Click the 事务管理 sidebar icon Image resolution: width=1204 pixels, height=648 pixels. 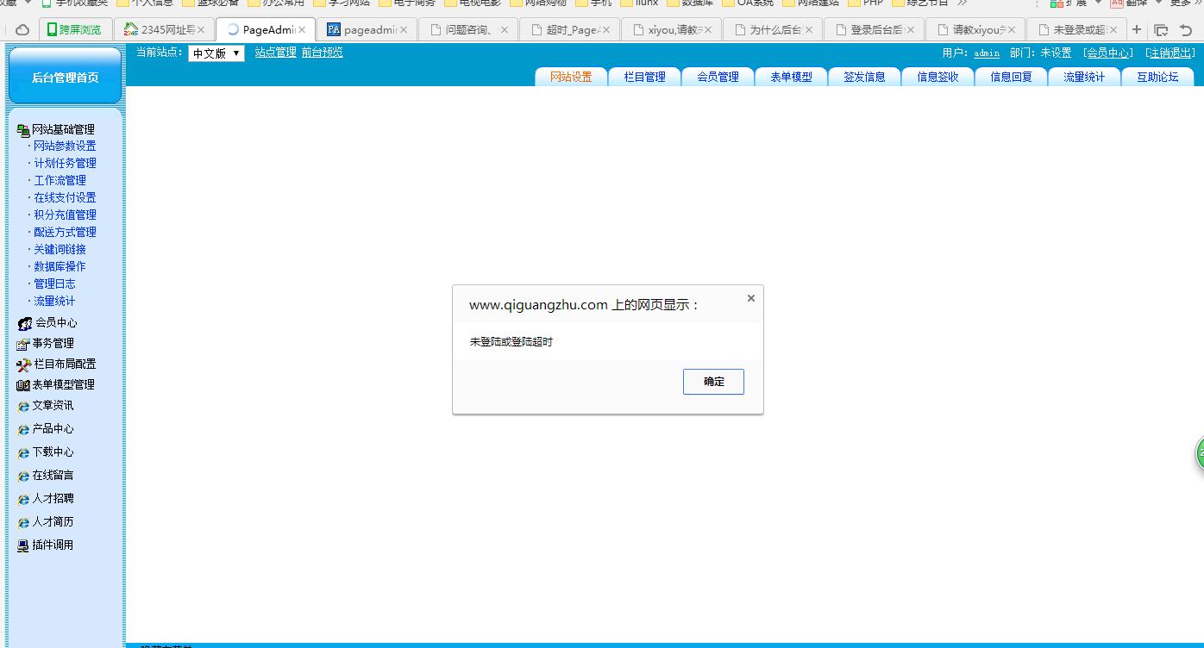coord(23,344)
